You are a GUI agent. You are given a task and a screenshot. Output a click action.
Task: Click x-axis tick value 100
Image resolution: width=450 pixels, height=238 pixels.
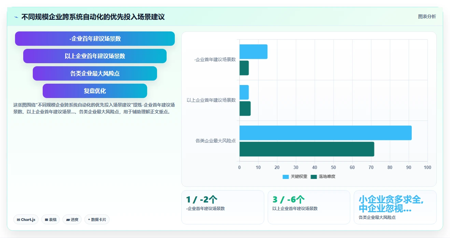427,167
